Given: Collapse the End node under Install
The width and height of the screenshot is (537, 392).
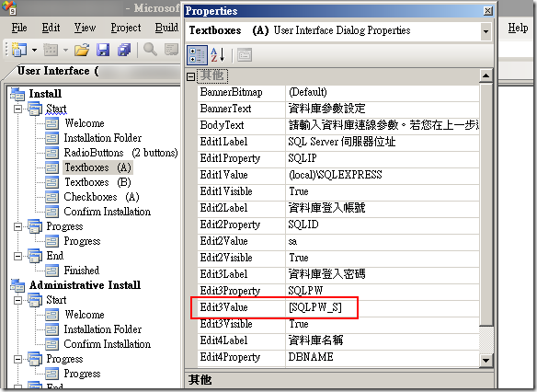Looking at the screenshot, I should click(17, 256).
